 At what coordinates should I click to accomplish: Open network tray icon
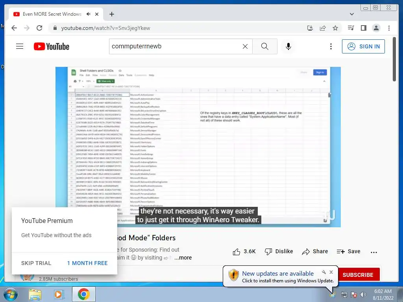point(344,295)
